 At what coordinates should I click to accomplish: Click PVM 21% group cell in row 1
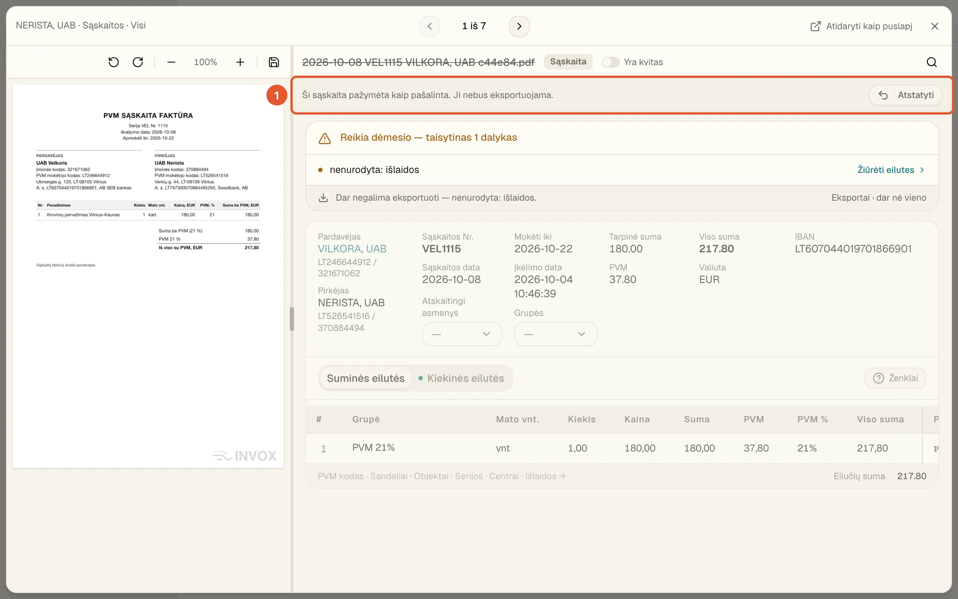373,448
